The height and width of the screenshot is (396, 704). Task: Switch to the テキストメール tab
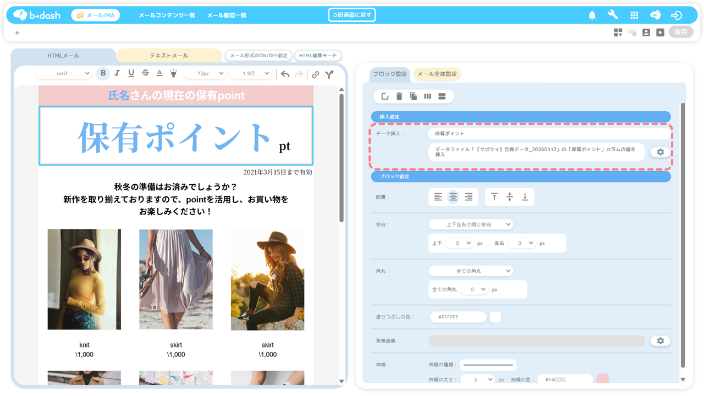[169, 56]
